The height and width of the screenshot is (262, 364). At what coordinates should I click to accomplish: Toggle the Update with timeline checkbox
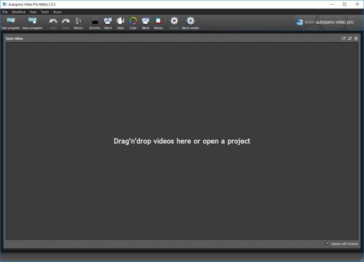327,244
